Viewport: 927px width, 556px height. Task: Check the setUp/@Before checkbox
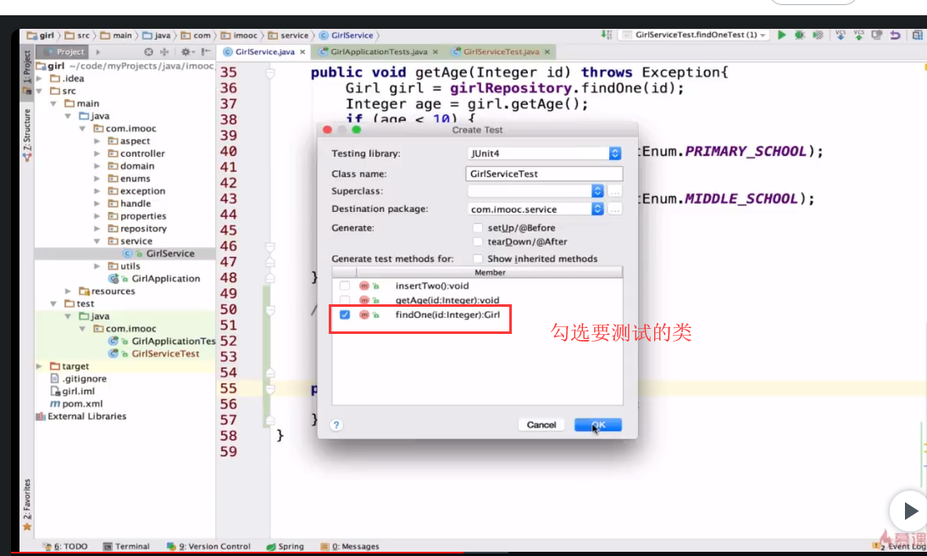(x=478, y=228)
